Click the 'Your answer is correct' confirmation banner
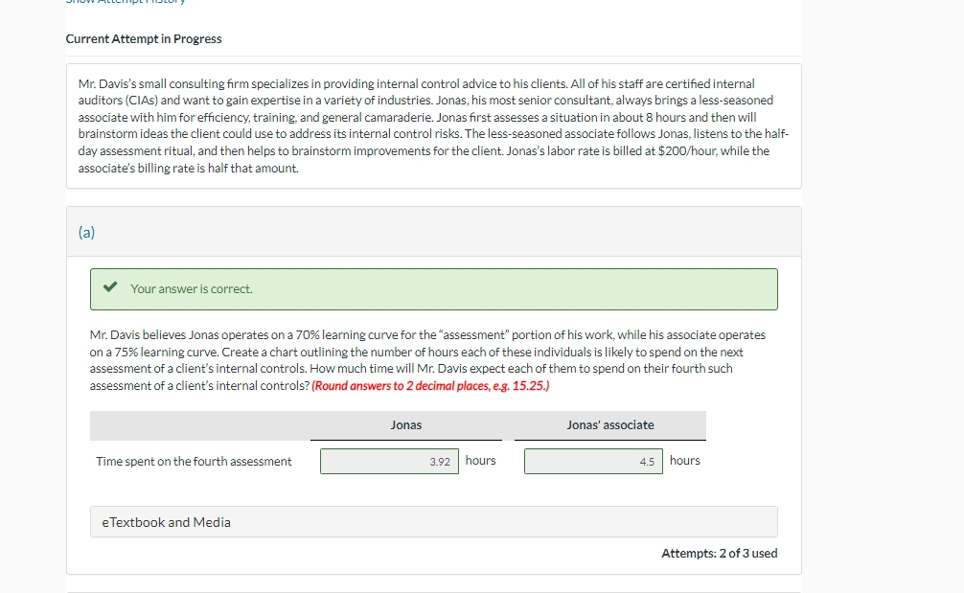The width and height of the screenshot is (964, 593). click(433, 288)
